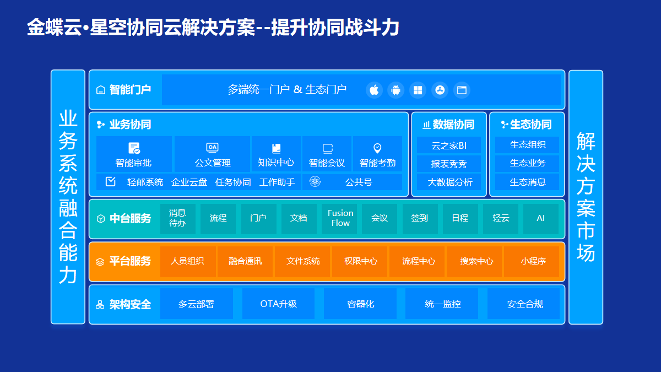Click the 安全合规 tile
661x372 pixels.
pos(524,304)
